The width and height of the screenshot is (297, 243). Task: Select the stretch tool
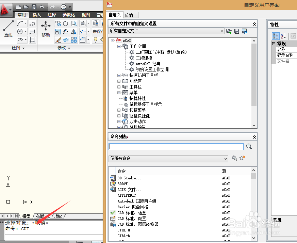click(74, 23)
